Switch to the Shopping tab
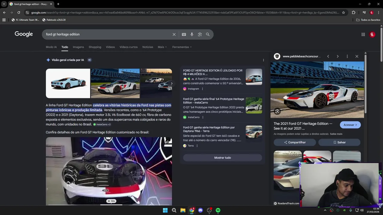The height and width of the screenshot is (215, 383). tap(95, 47)
